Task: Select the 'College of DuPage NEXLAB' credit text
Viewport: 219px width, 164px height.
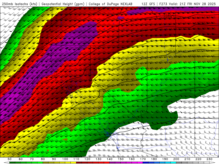Action: [x=111, y=4]
